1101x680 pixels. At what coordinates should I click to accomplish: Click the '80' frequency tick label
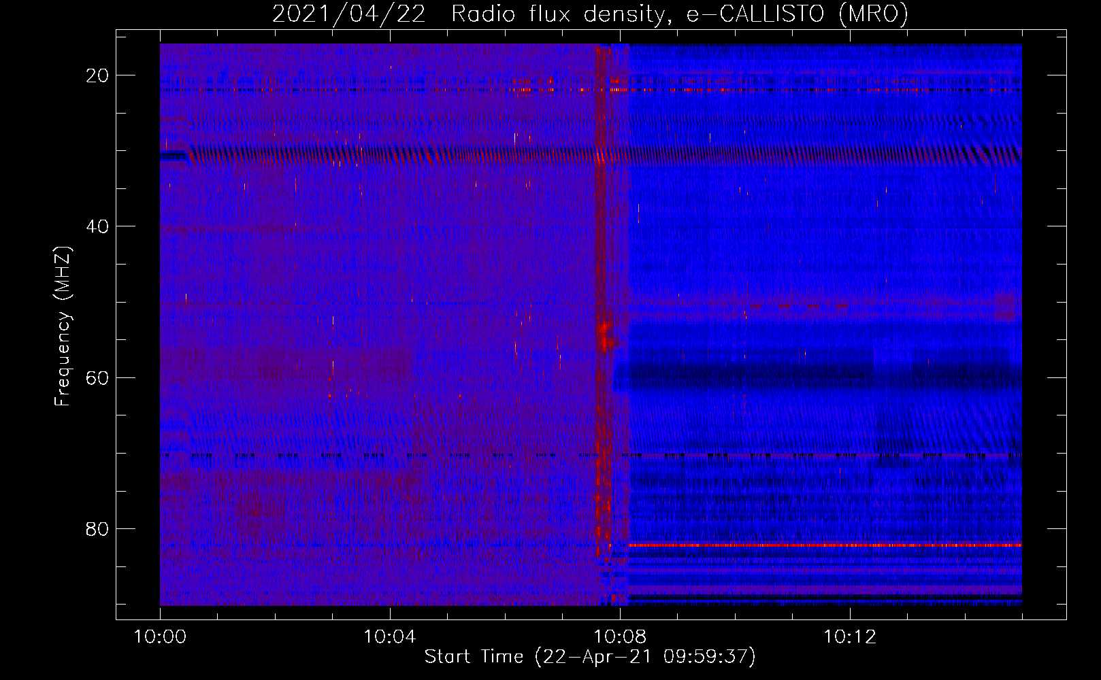pyautogui.click(x=97, y=528)
